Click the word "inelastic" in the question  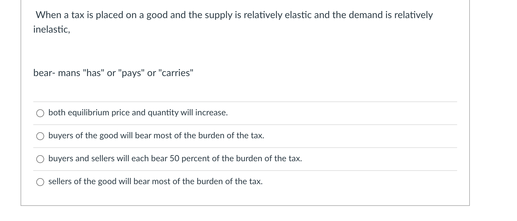(x=51, y=30)
